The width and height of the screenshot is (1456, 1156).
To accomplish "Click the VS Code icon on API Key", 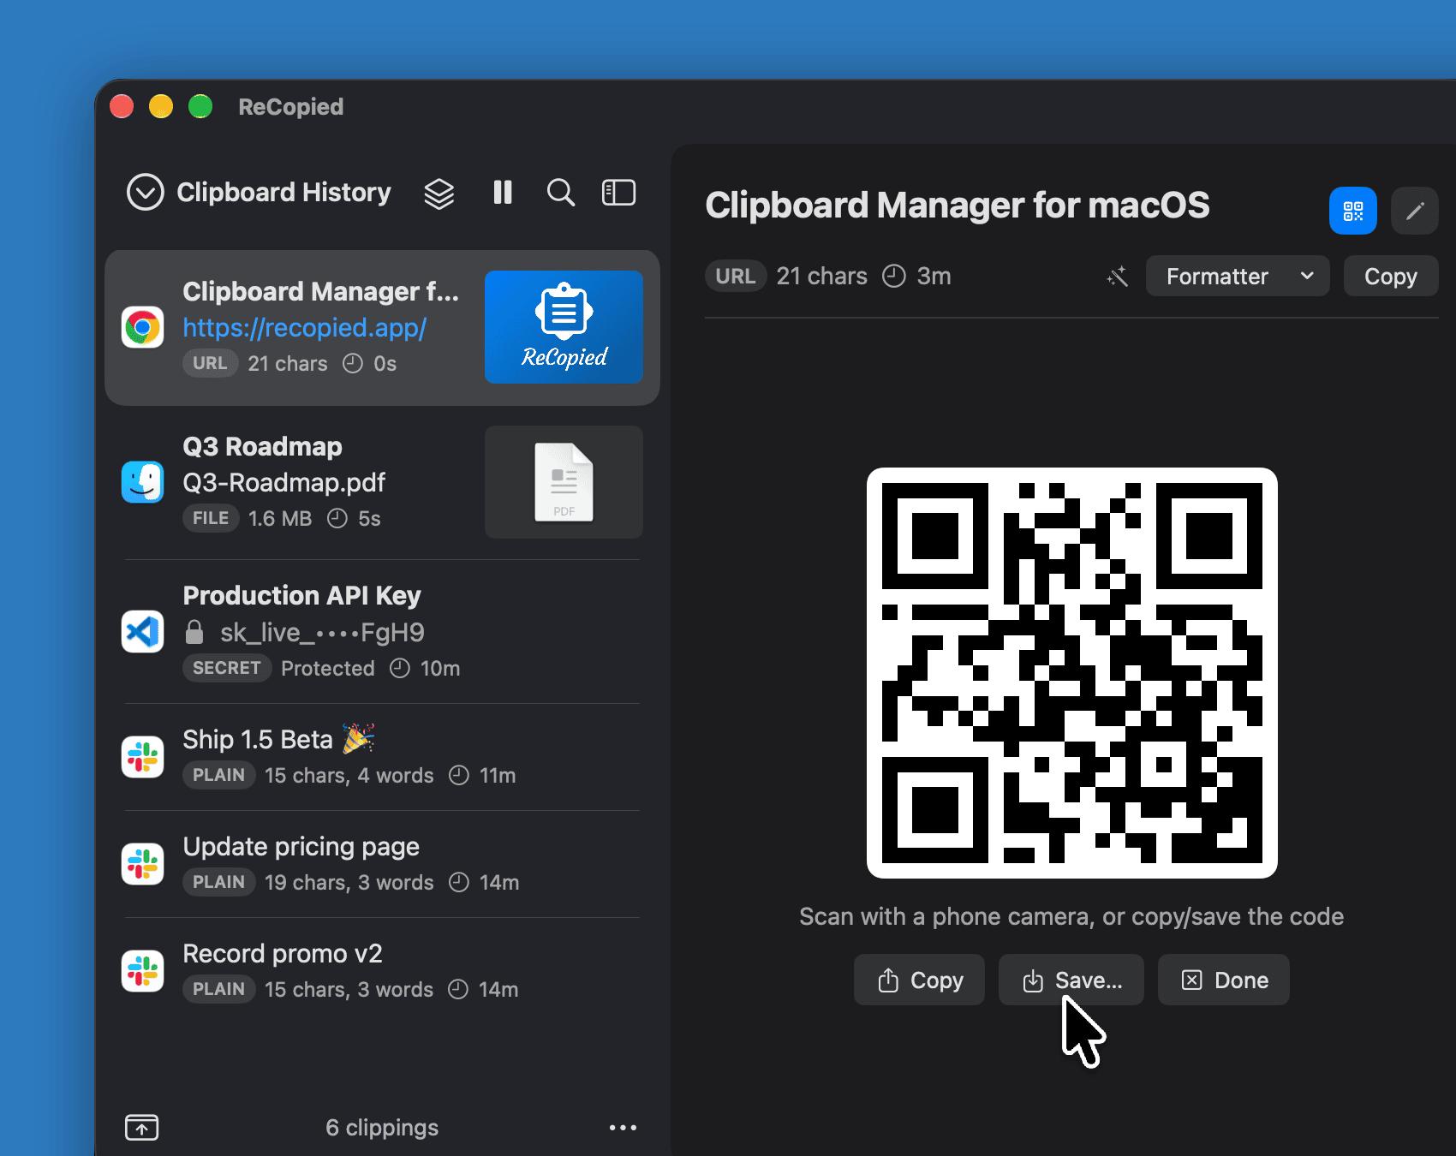I will click(142, 632).
